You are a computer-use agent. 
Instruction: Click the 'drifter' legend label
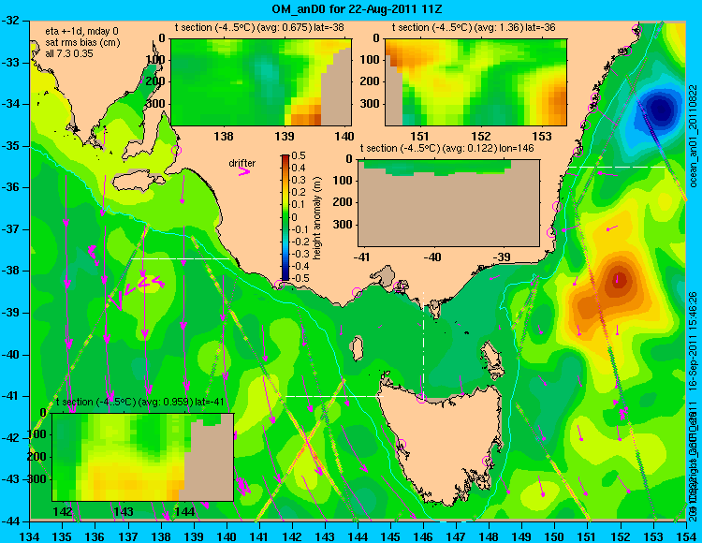[x=242, y=163]
